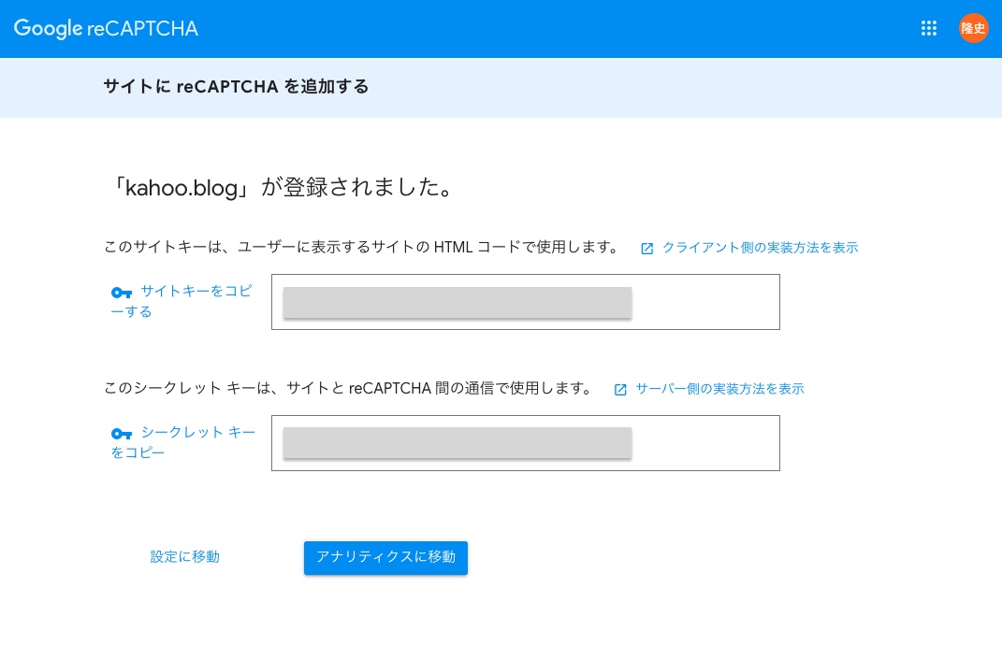Click the 隆史 account avatar

[x=973, y=28]
